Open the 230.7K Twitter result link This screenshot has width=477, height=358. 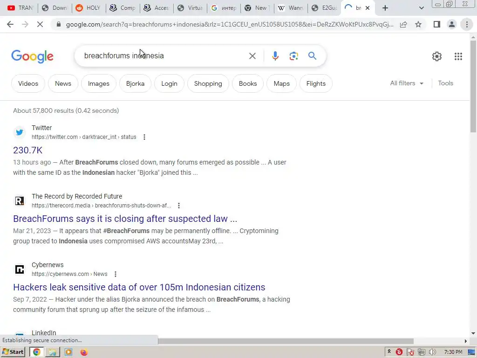point(27,150)
